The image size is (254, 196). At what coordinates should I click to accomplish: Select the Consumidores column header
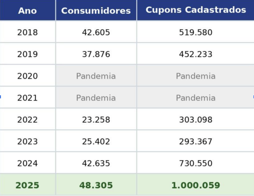tap(96, 11)
